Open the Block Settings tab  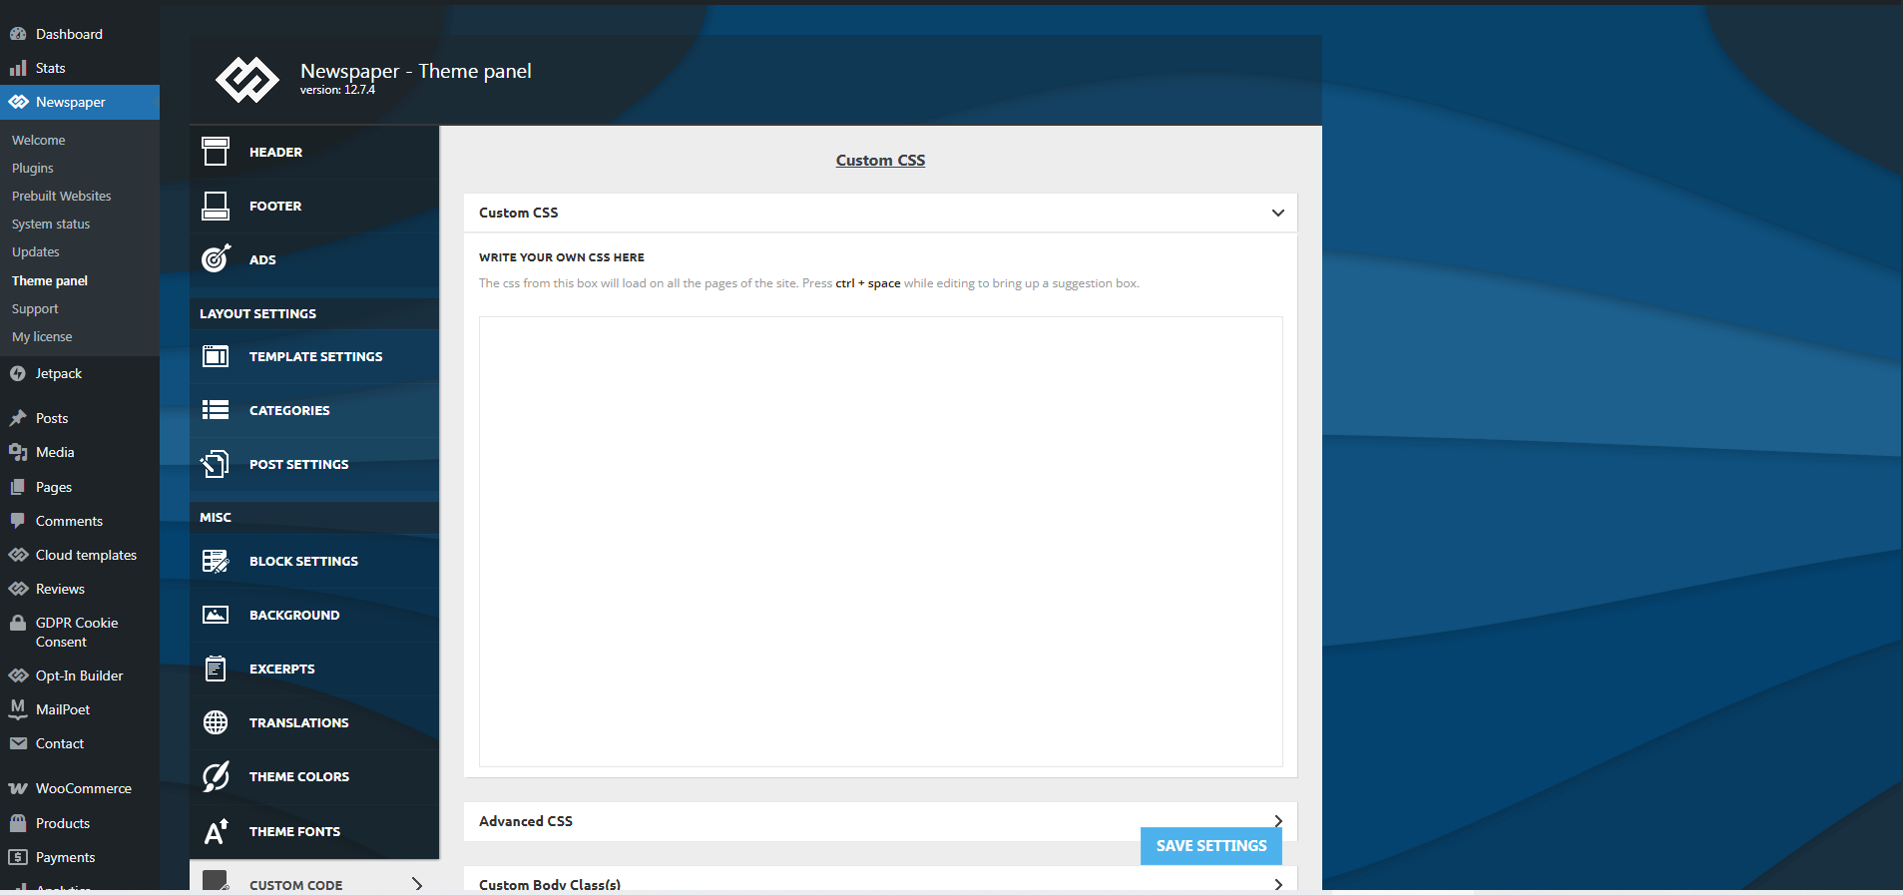(x=314, y=561)
